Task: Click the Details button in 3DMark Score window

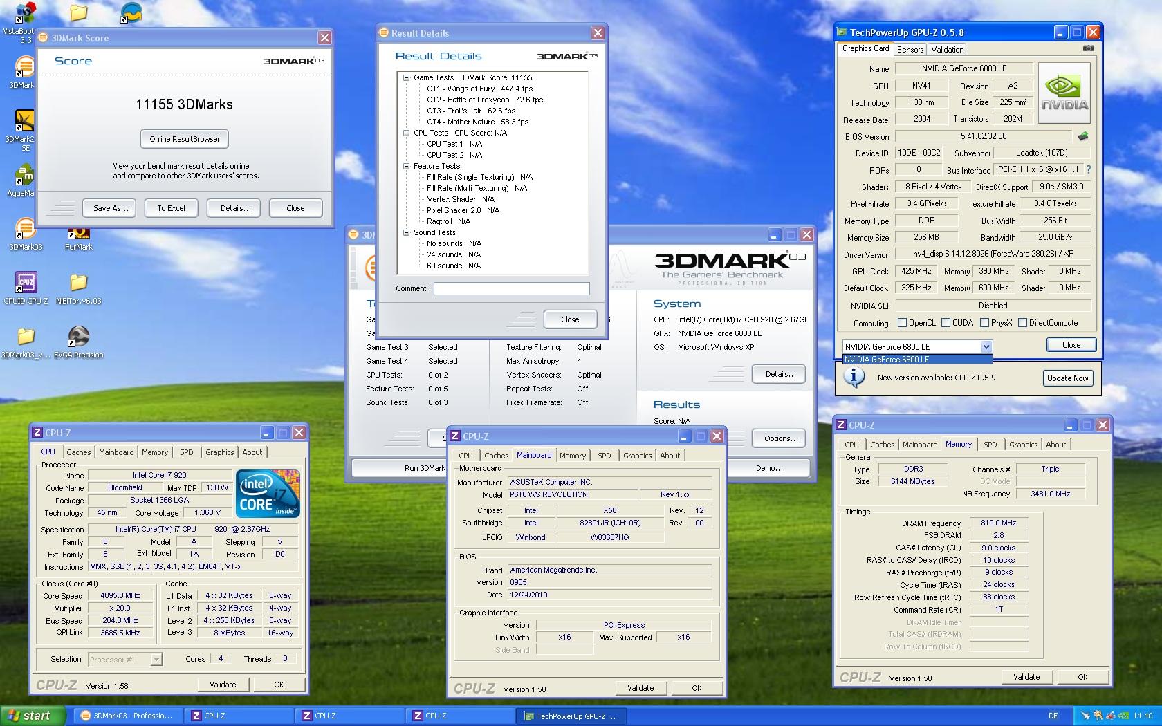Action: pyautogui.click(x=235, y=208)
